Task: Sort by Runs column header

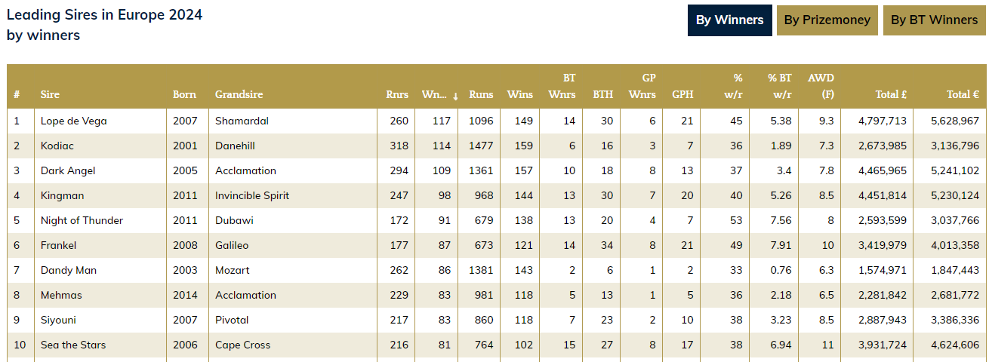Action: pos(481,94)
